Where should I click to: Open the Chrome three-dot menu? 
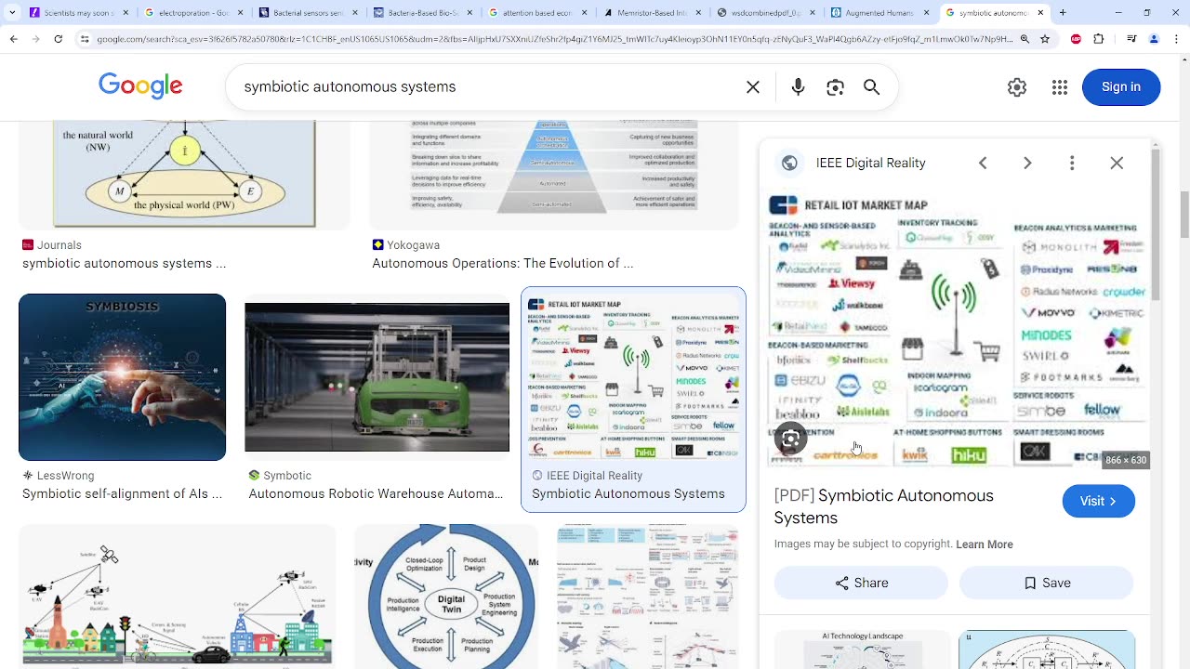(1176, 39)
